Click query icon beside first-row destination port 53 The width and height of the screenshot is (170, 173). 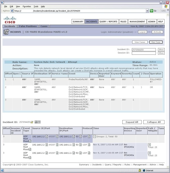click(x=80, y=136)
